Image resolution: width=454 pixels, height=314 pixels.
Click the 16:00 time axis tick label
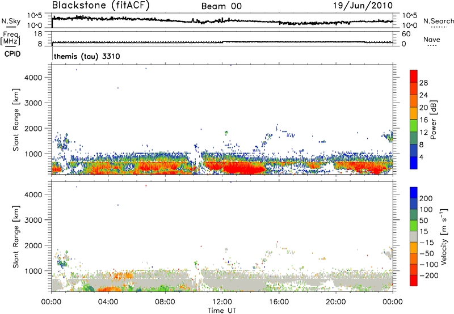pyautogui.click(x=279, y=302)
